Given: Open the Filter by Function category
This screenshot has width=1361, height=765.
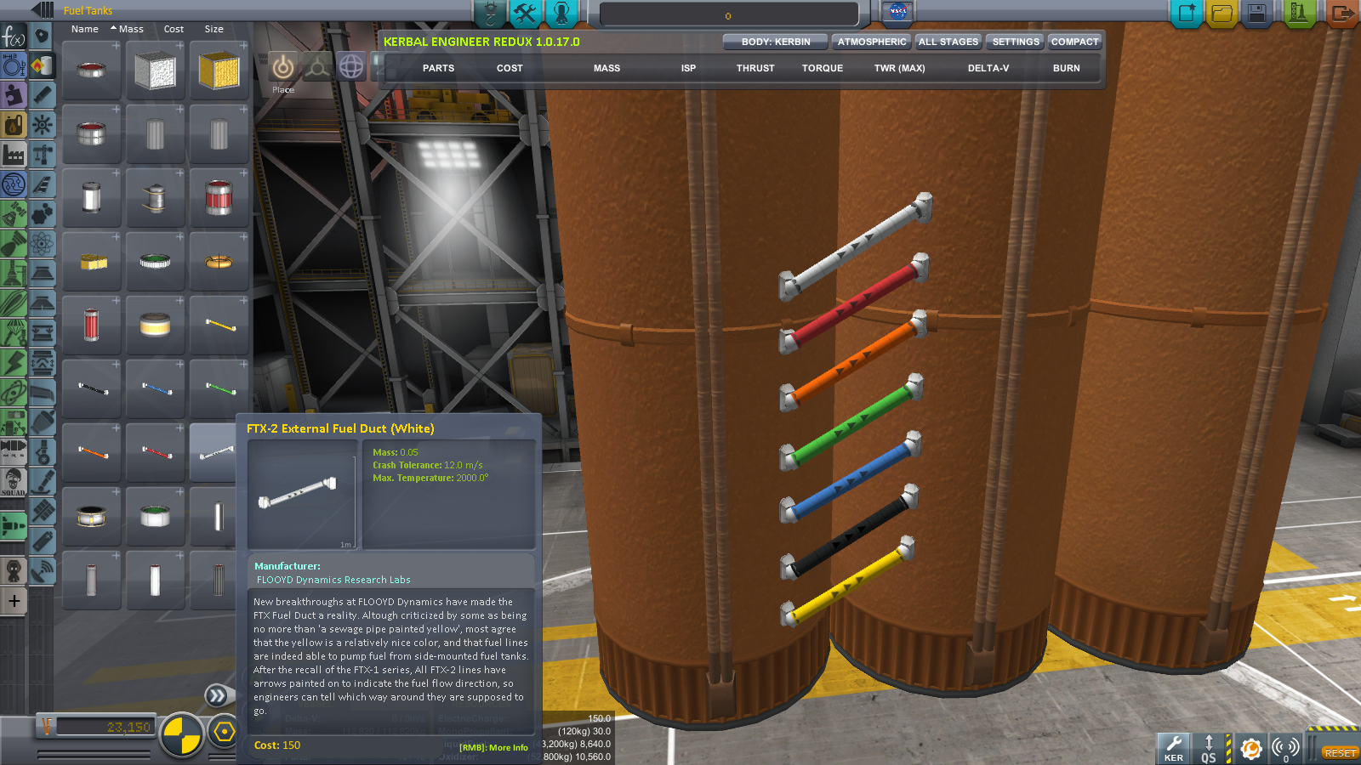Looking at the screenshot, I should click(x=13, y=37).
